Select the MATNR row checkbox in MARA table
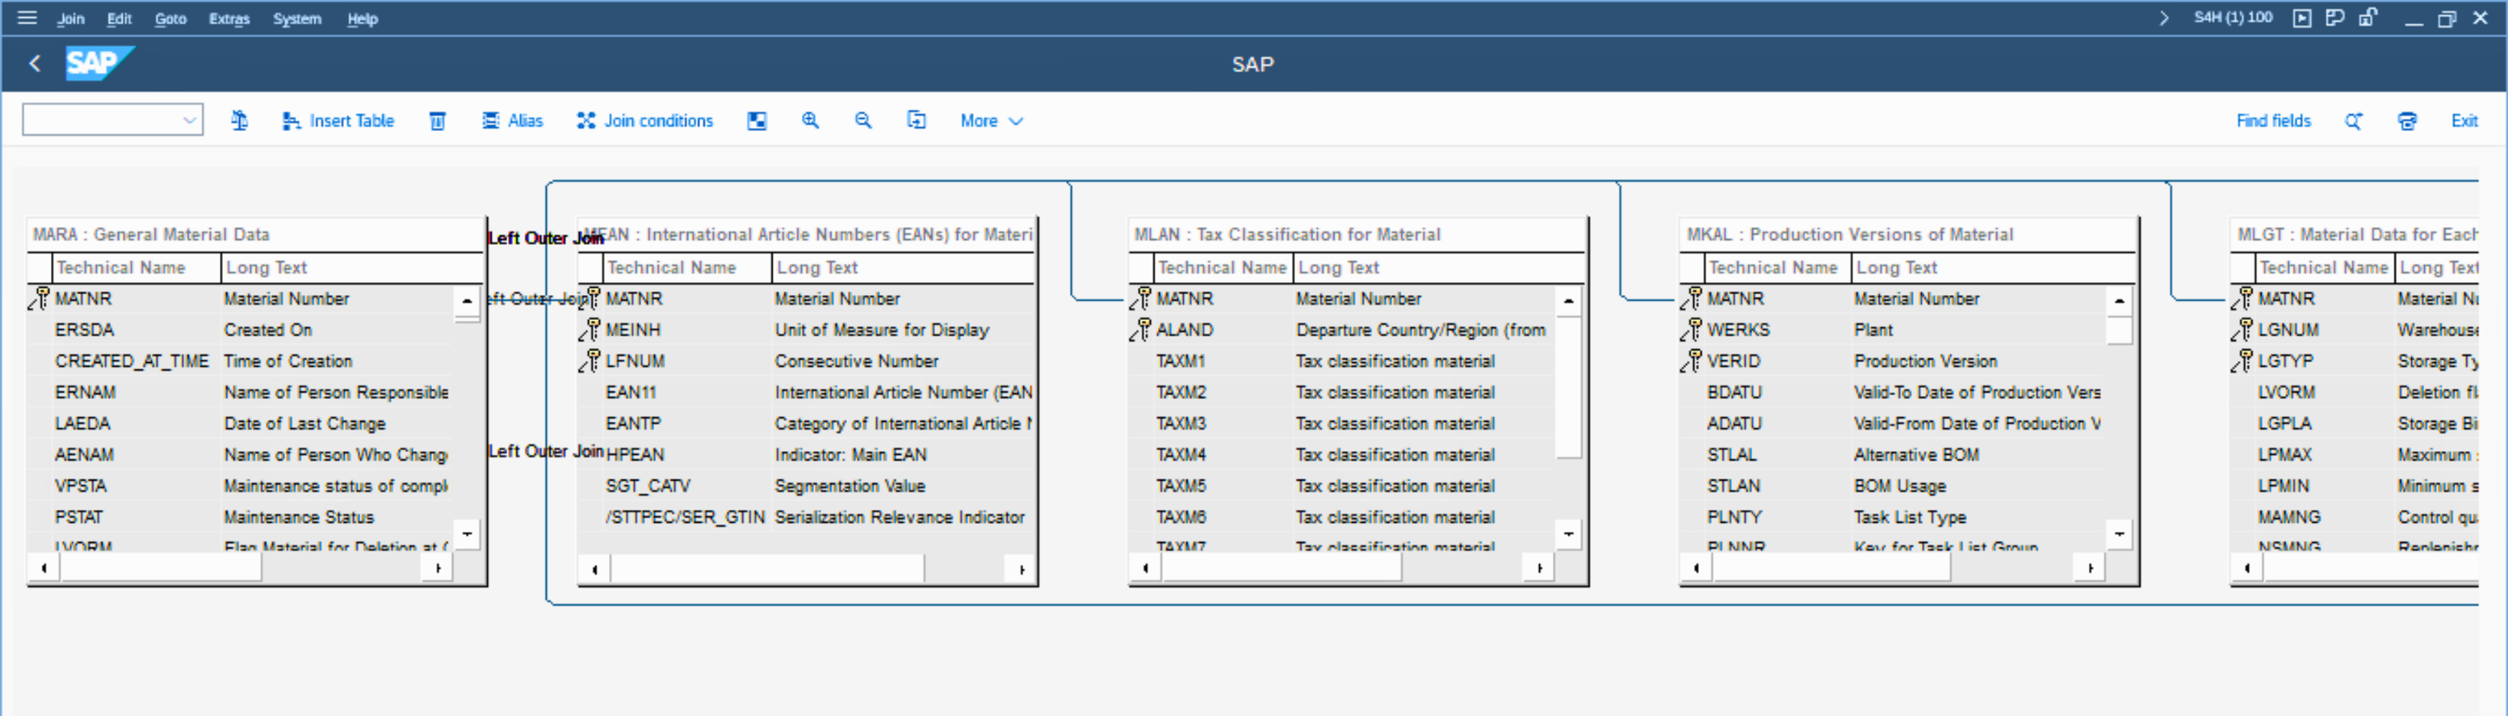 pos(39,299)
